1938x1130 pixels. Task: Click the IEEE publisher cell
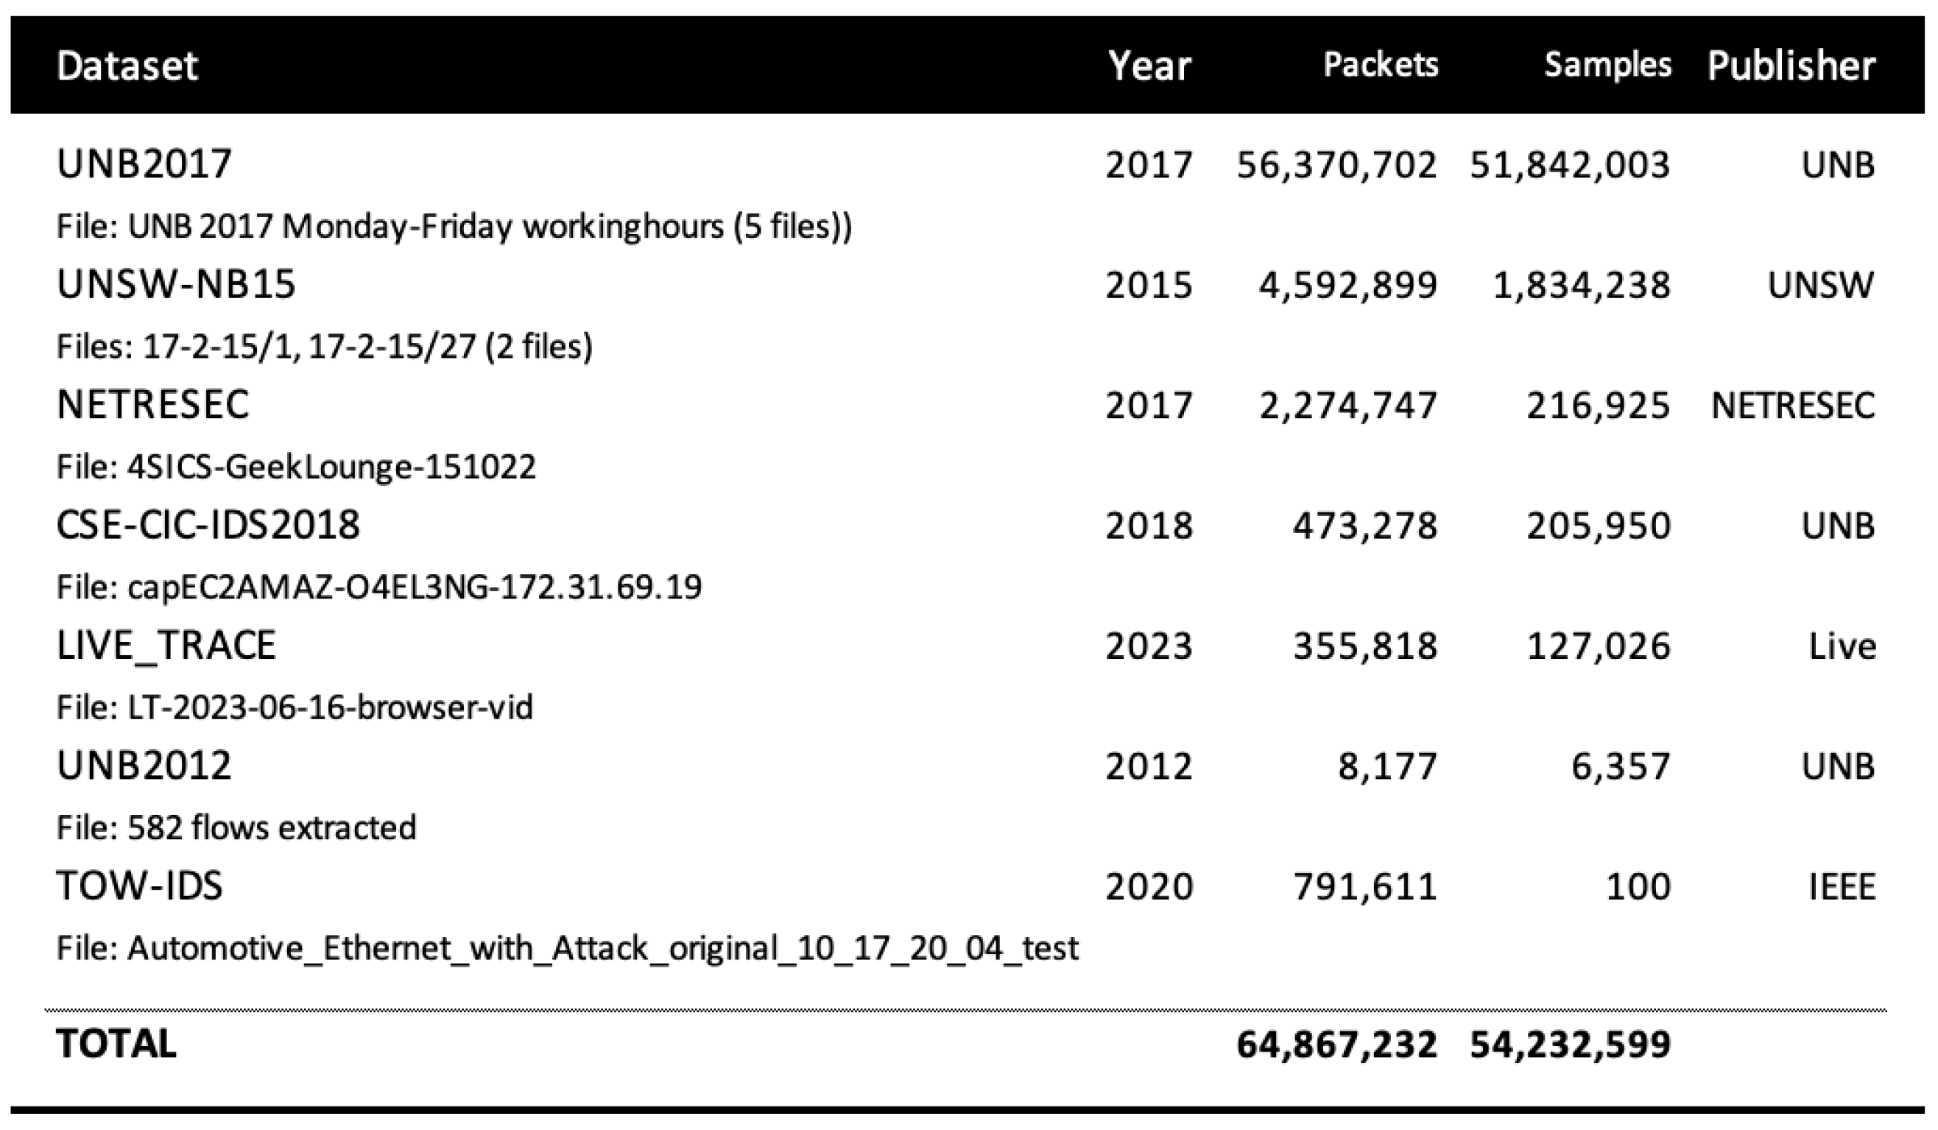1841,886
